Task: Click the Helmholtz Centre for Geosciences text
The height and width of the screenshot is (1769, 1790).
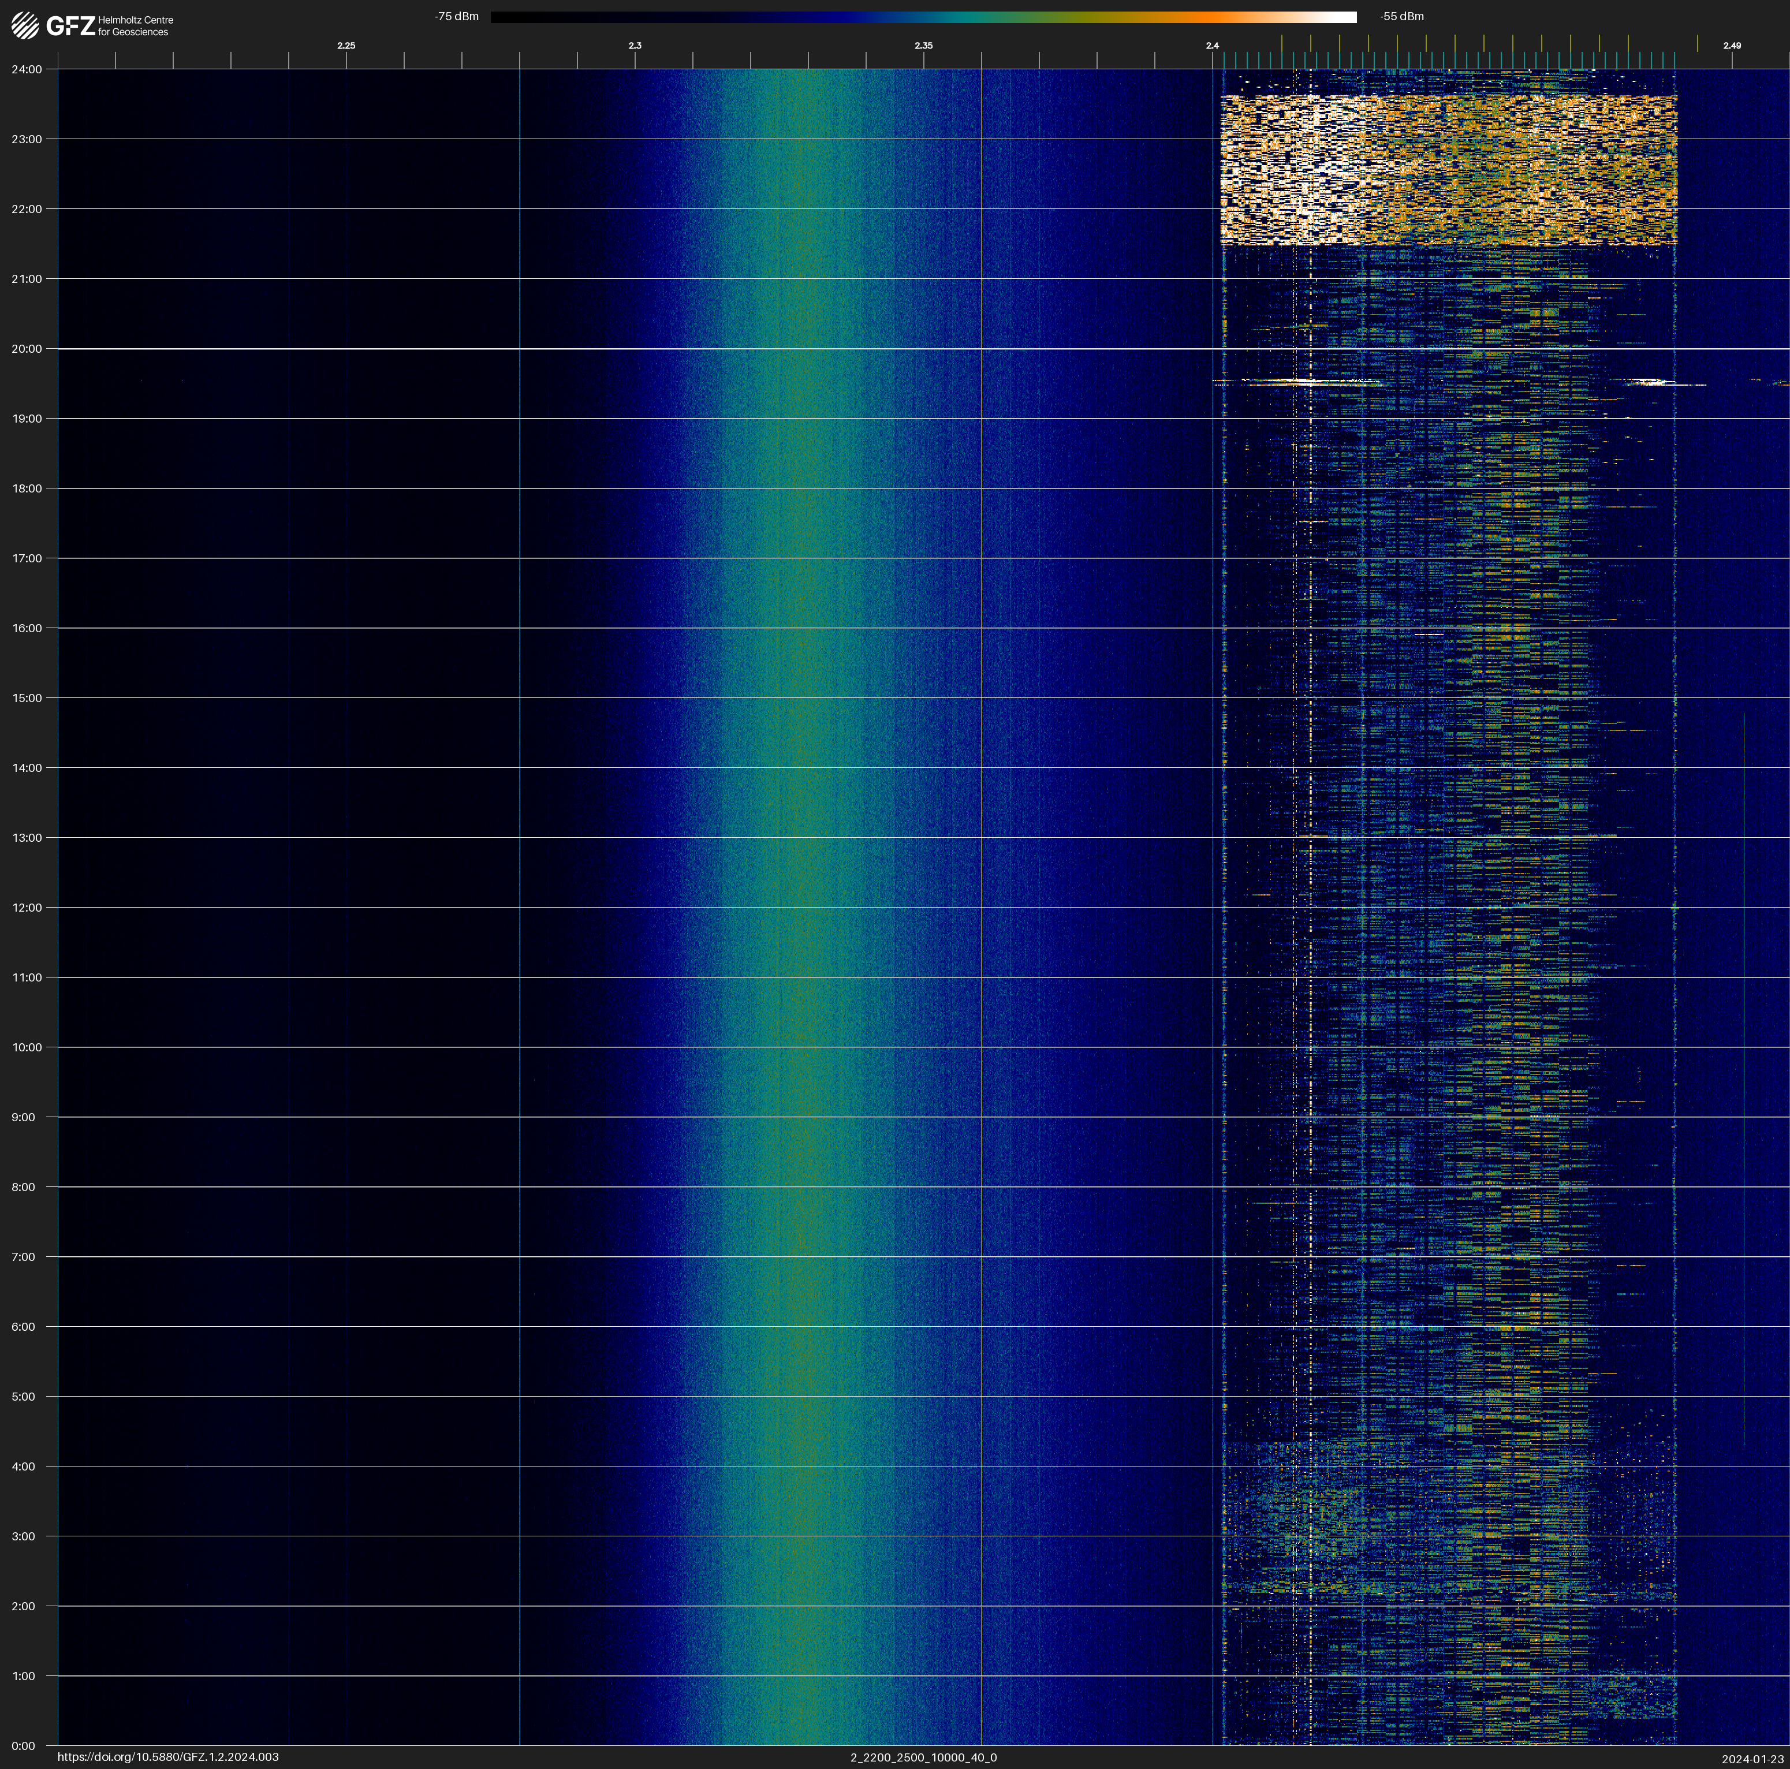Action: [x=135, y=26]
